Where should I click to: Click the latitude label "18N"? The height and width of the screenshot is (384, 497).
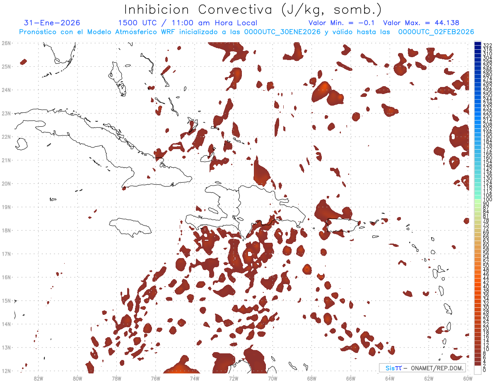[6, 230]
